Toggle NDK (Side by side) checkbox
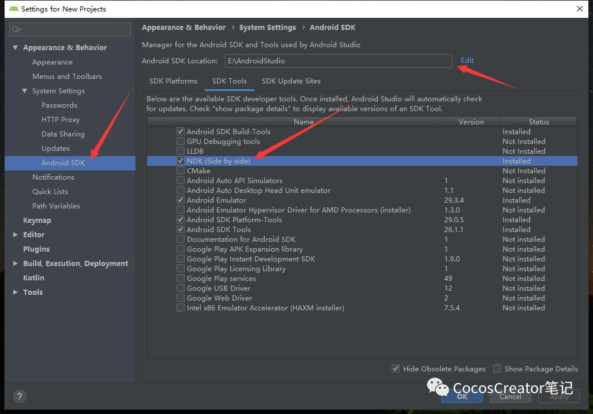 pos(181,161)
